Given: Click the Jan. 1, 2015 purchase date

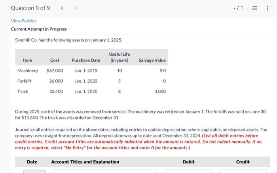Looking at the screenshot, I should (86, 71).
